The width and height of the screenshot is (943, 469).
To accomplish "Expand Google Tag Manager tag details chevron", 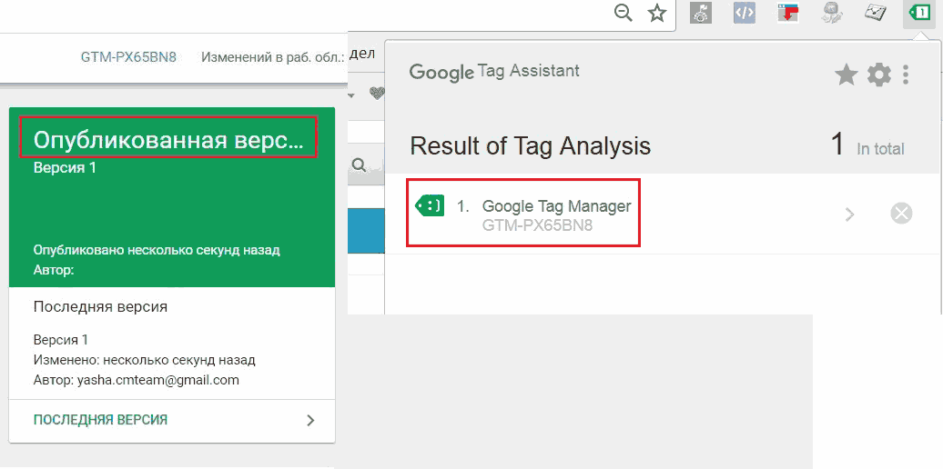I will (x=850, y=215).
